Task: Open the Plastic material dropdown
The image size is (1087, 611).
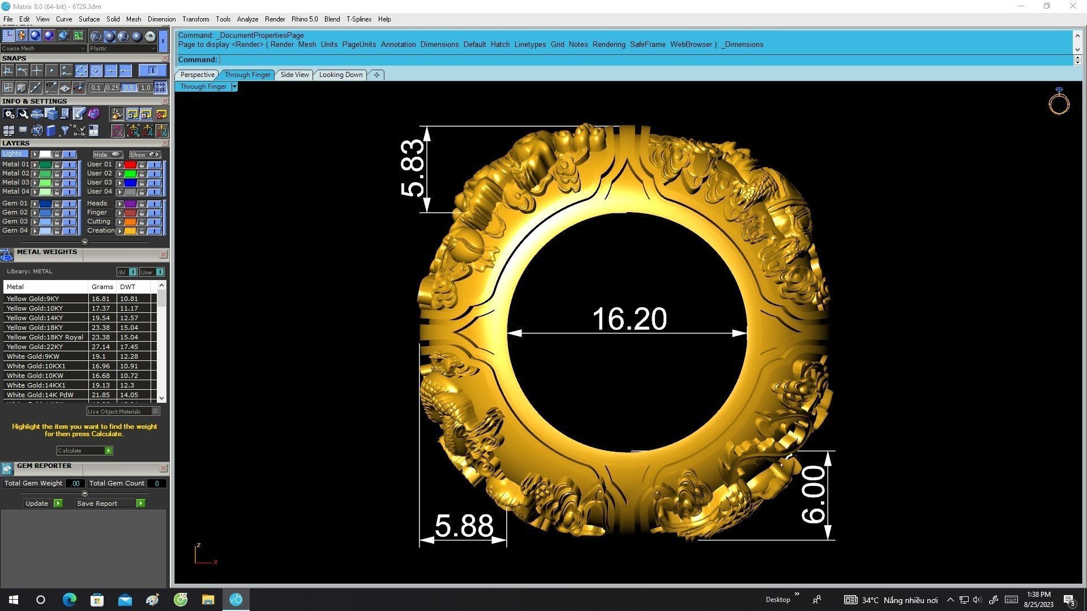Action: pos(123,49)
